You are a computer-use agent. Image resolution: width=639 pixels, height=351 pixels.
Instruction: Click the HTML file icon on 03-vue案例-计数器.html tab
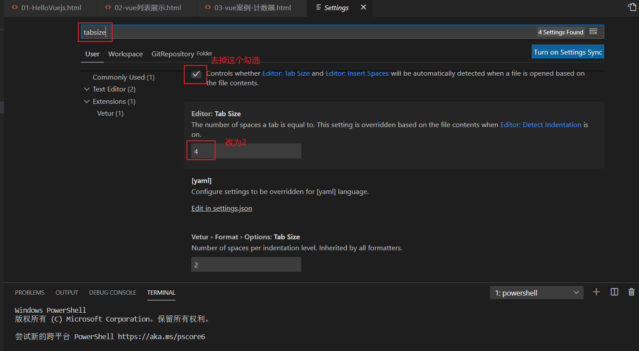(x=208, y=7)
